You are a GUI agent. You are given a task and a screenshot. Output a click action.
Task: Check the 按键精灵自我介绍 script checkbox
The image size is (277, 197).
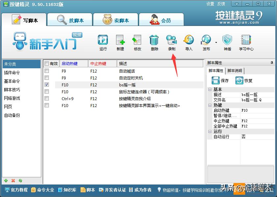46,99
